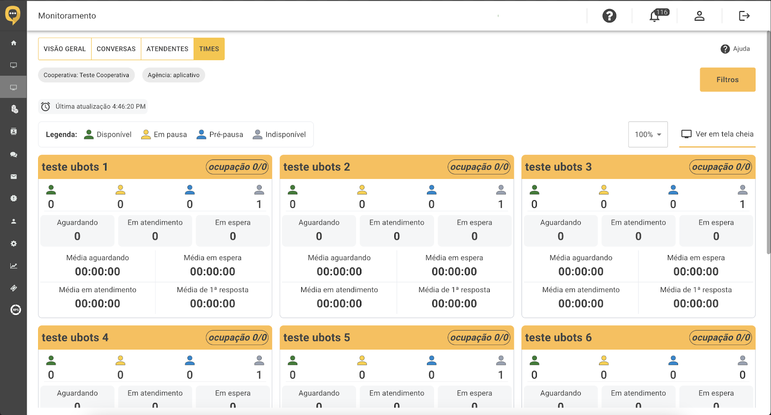Open the alert badge sidebar icon

coord(13,198)
